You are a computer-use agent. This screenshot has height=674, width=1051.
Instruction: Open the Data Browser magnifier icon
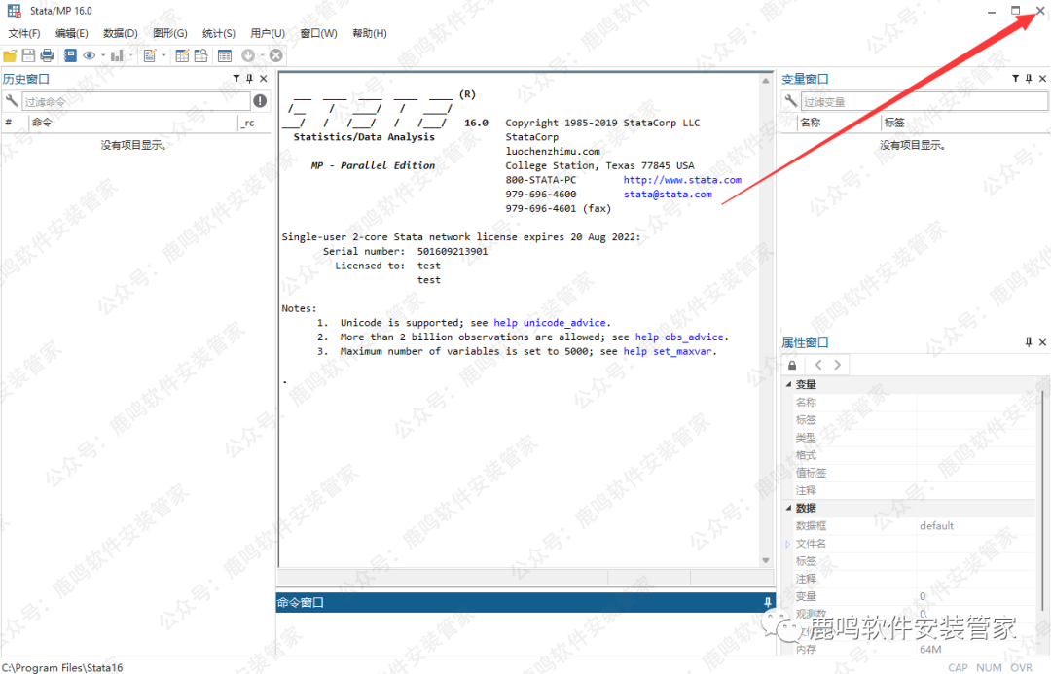pyautogui.click(x=201, y=55)
